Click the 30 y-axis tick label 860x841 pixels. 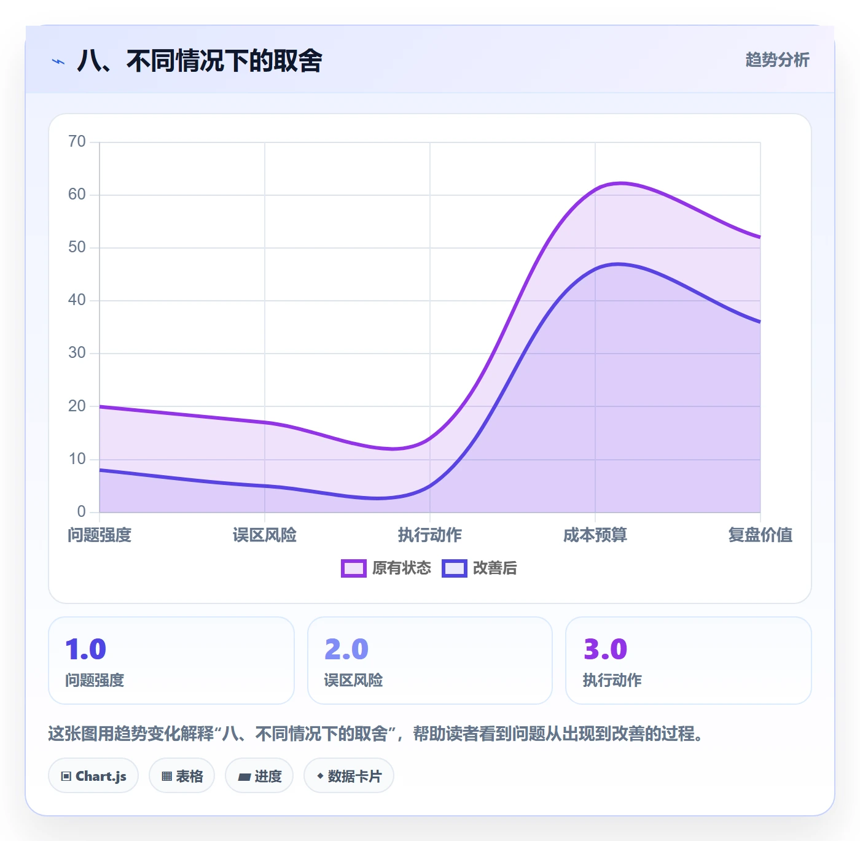pyautogui.click(x=77, y=353)
